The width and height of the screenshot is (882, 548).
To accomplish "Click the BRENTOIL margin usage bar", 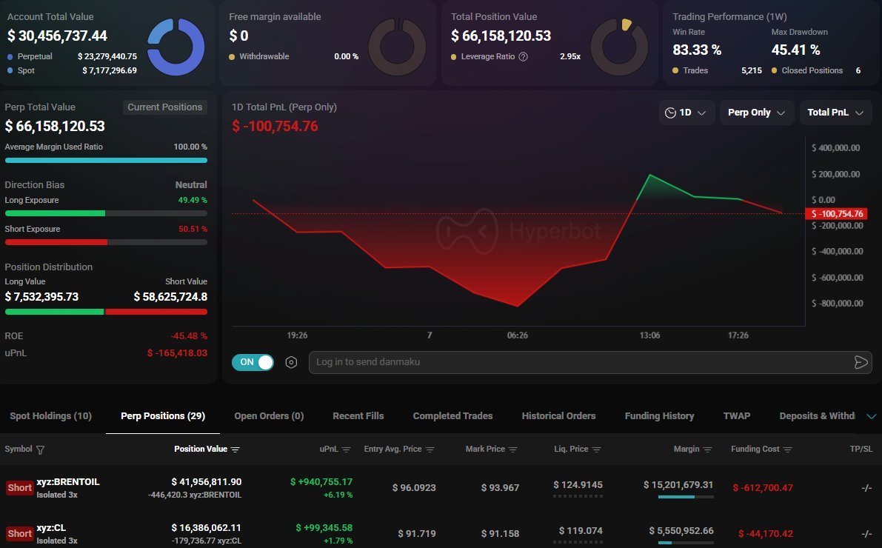I will coord(686,497).
